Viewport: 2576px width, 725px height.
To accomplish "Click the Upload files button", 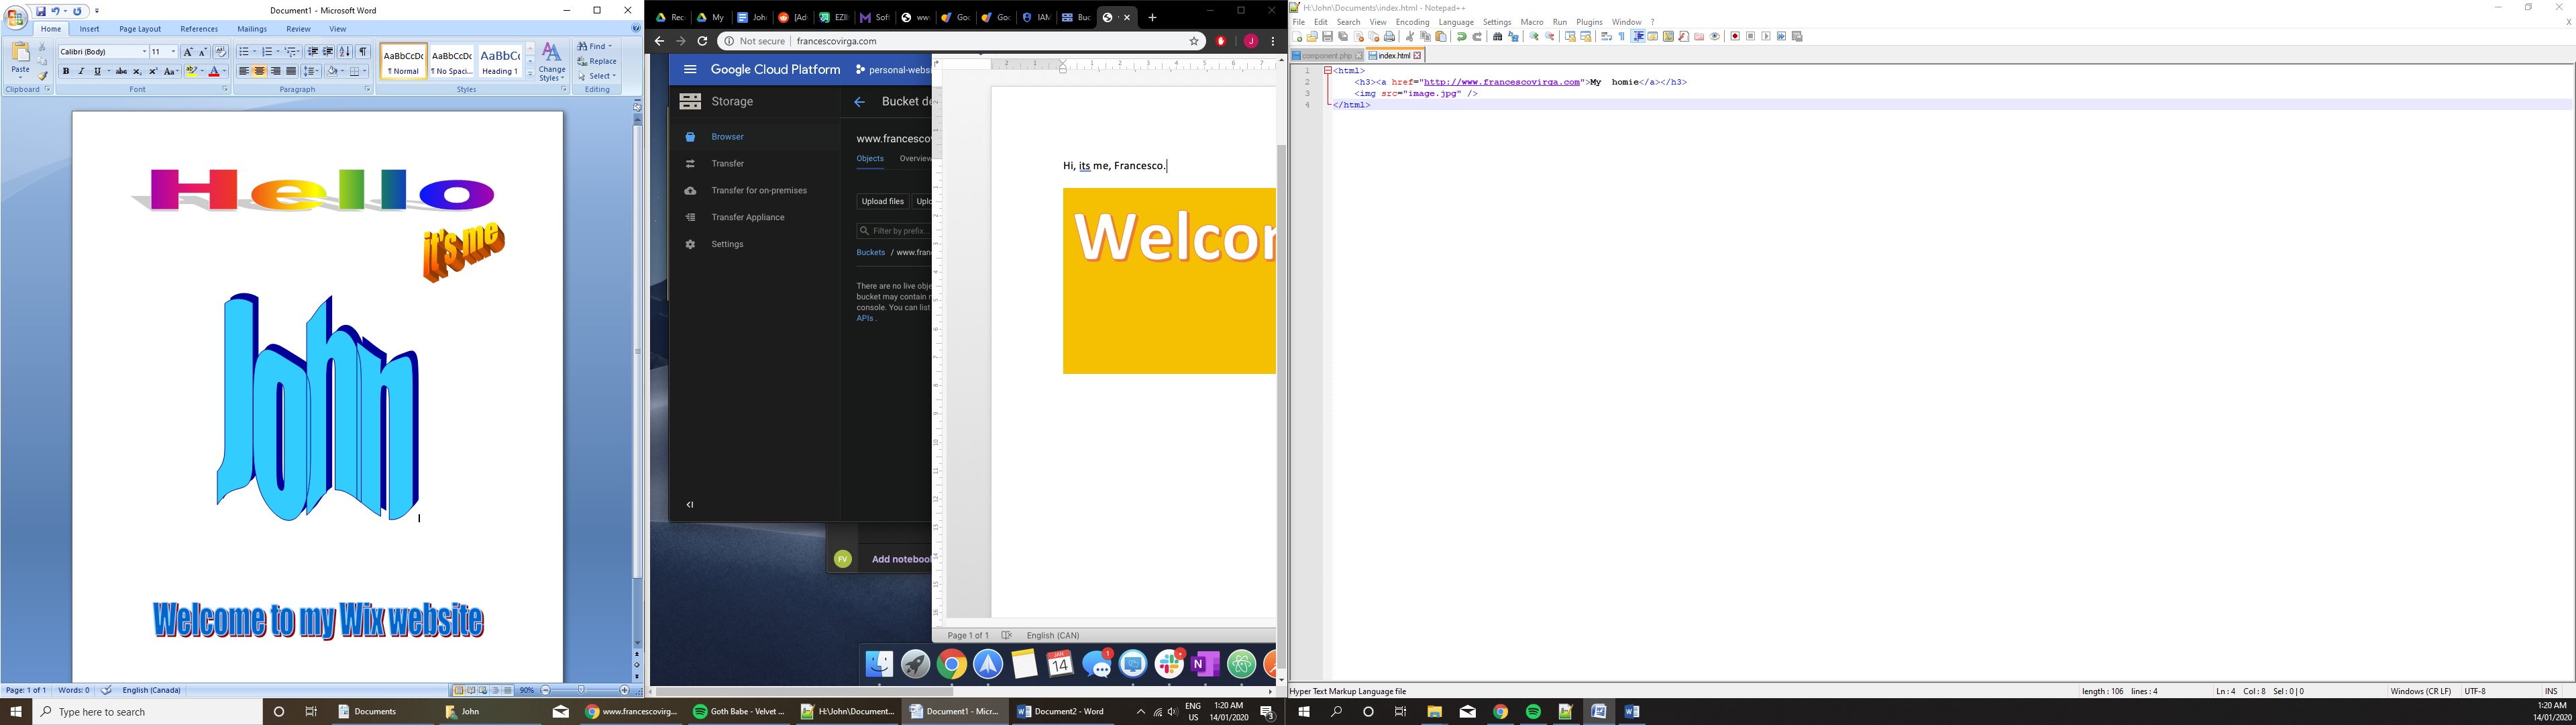I will 882,201.
